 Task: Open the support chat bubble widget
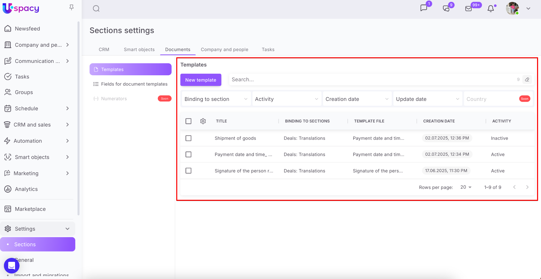12,266
